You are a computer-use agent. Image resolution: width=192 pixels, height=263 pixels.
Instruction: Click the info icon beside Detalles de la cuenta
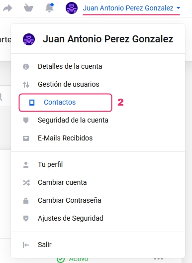pyautogui.click(x=26, y=67)
